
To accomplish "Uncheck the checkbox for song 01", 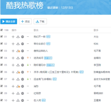I will pyautogui.click(x=2, y=36).
